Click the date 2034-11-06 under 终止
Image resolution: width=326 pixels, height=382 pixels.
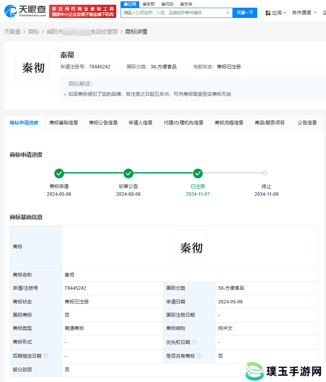click(x=266, y=194)
